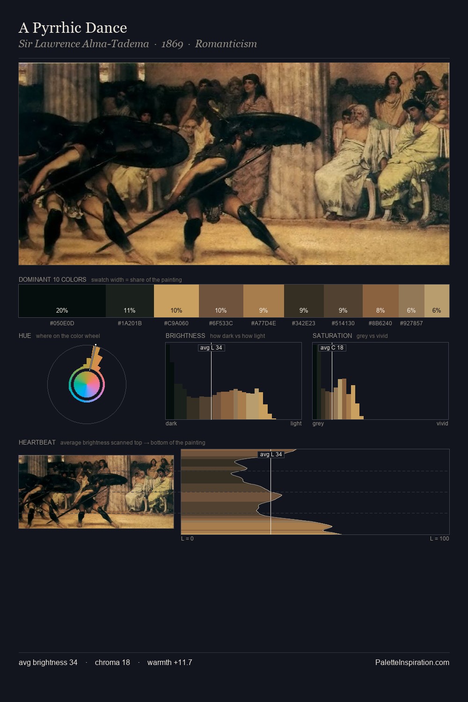Click the saturation histogram chart
The width and height of the screenshot is (468, 702).
coord(380,381)
